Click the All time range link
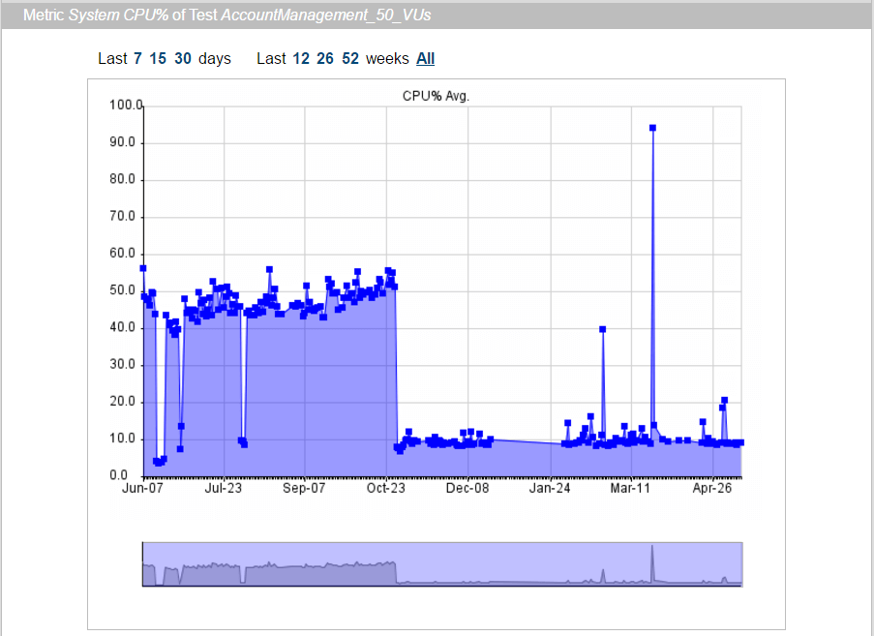The width and height of the screenshot is (874, 636). [x=425, y=58]
